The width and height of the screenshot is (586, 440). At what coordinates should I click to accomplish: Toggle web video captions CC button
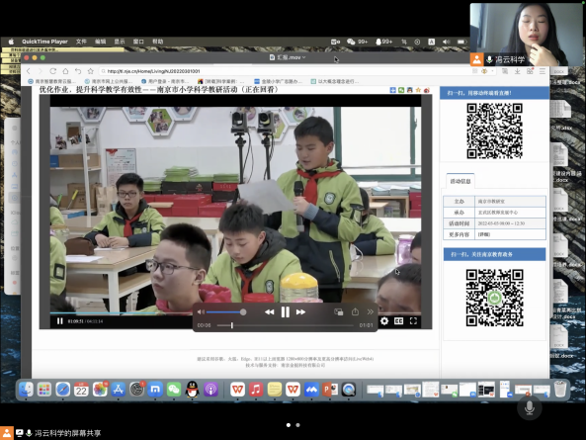click(399, 321)
